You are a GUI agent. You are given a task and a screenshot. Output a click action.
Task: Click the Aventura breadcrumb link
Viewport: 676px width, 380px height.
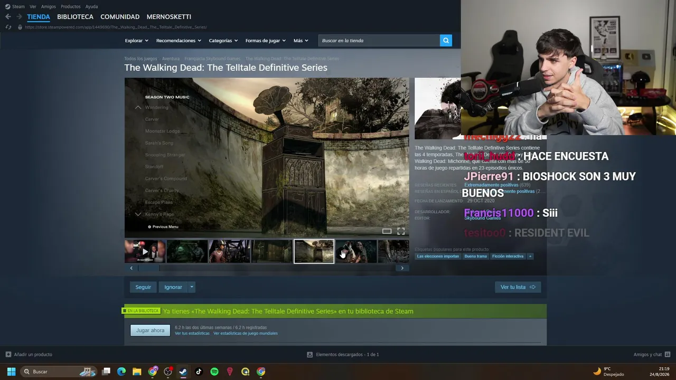point(171,59)
